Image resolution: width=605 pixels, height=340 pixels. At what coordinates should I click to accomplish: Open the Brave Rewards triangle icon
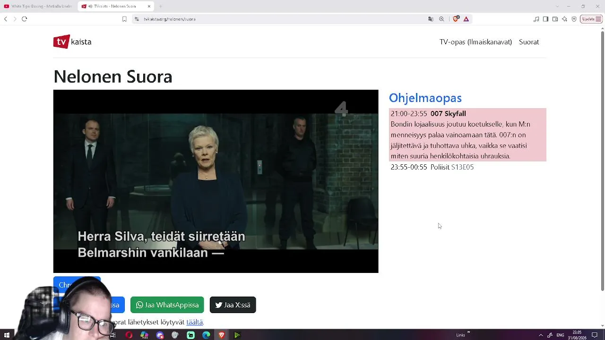point(466,19)
